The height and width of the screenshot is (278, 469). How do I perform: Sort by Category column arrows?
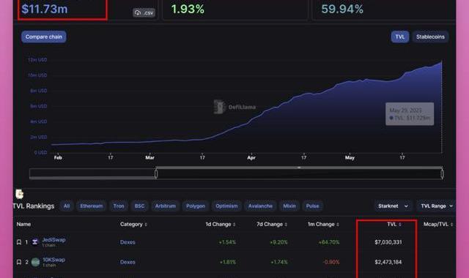point(146,225)
